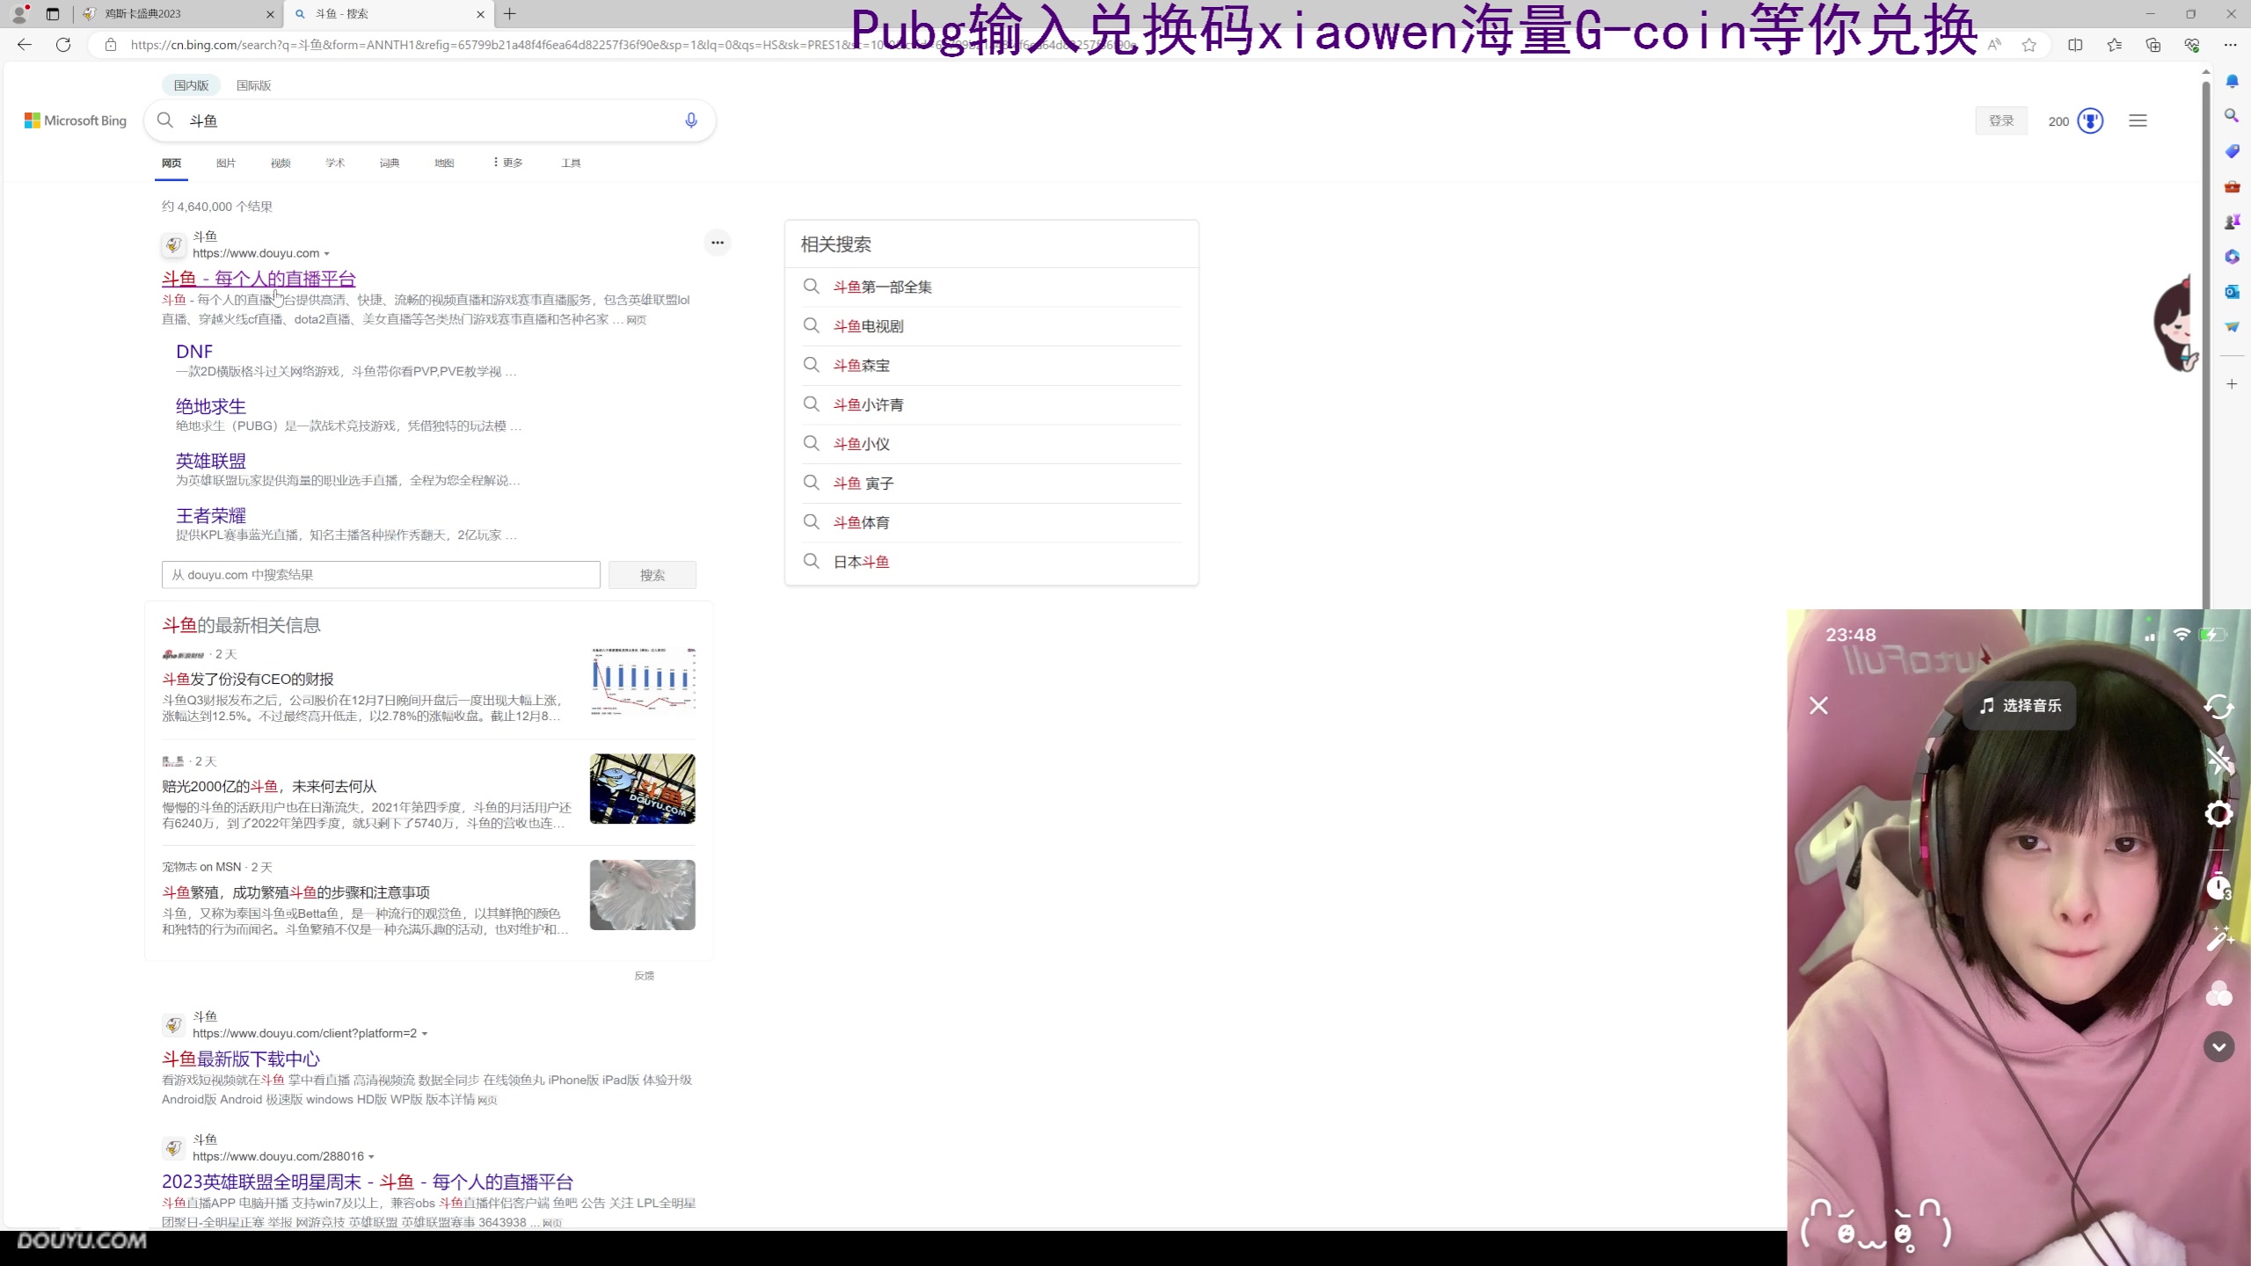The width and height of the screenshot is (2251, 1266).
Task: Click the main Bing search box
Action: point(431,120)
